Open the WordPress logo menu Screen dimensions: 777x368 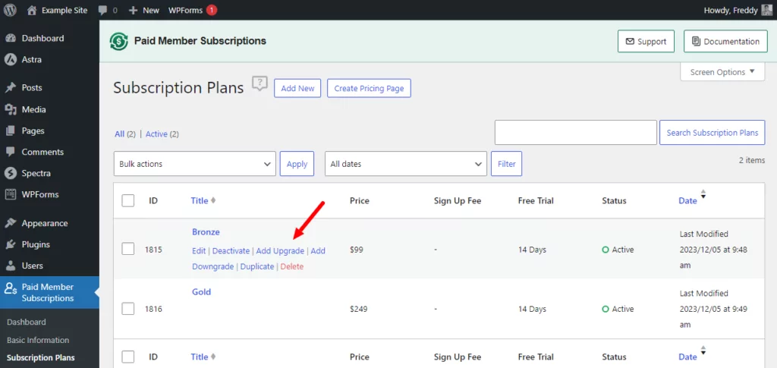(10, 10)
